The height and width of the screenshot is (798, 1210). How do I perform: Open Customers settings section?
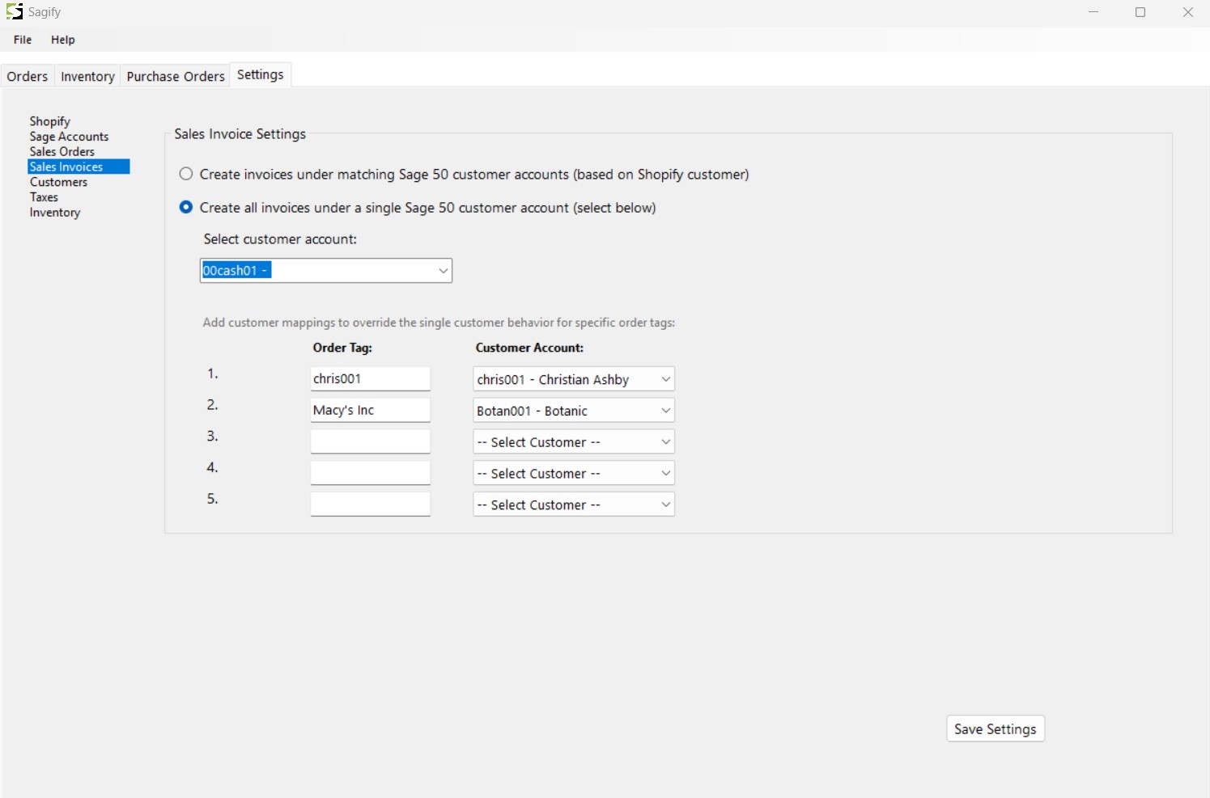tap(58, 182)
